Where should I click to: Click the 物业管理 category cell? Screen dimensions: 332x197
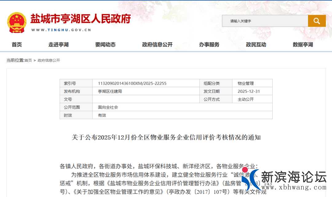246,83
